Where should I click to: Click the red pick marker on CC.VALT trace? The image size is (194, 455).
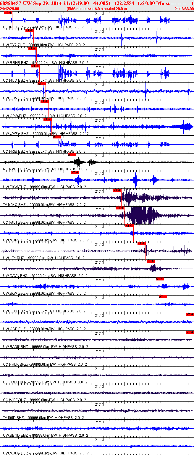click(x=120, y=208)
